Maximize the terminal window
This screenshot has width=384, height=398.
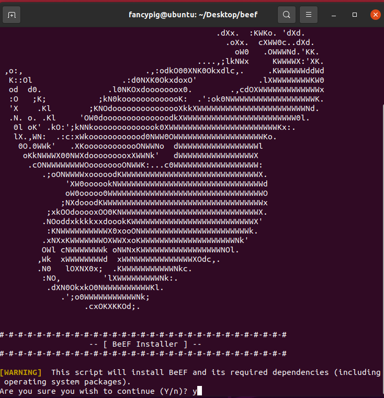pyautogui.click(x=355, y=15)
